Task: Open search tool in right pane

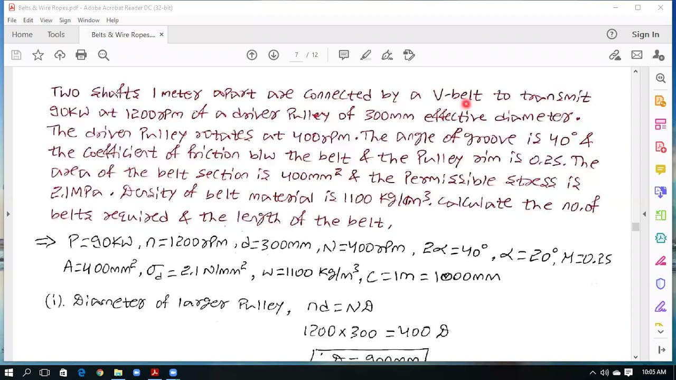Action: pyautogui.click(x=661, y=78)
